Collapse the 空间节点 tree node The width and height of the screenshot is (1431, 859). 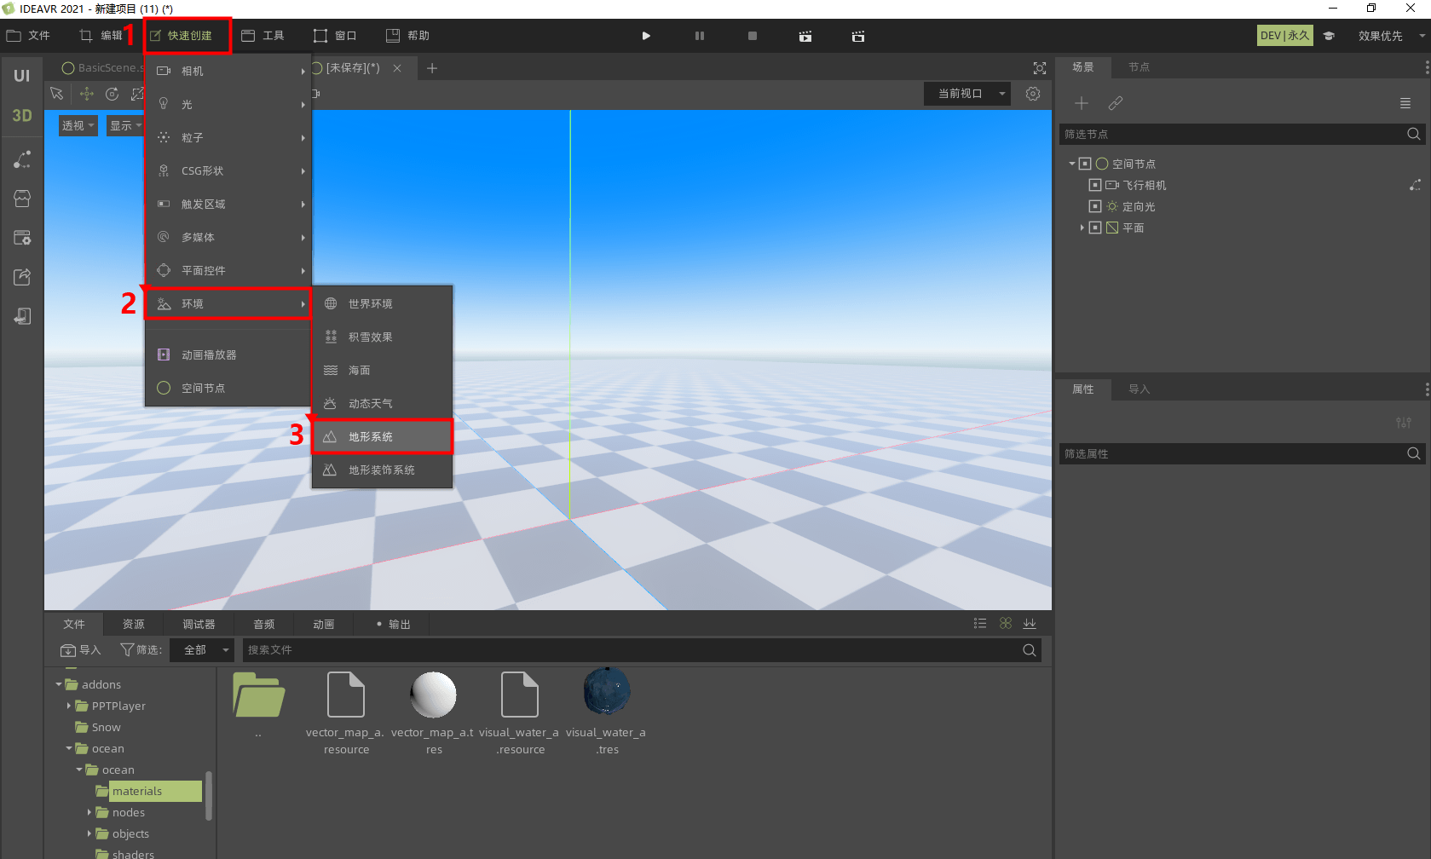pos(1072,164)
